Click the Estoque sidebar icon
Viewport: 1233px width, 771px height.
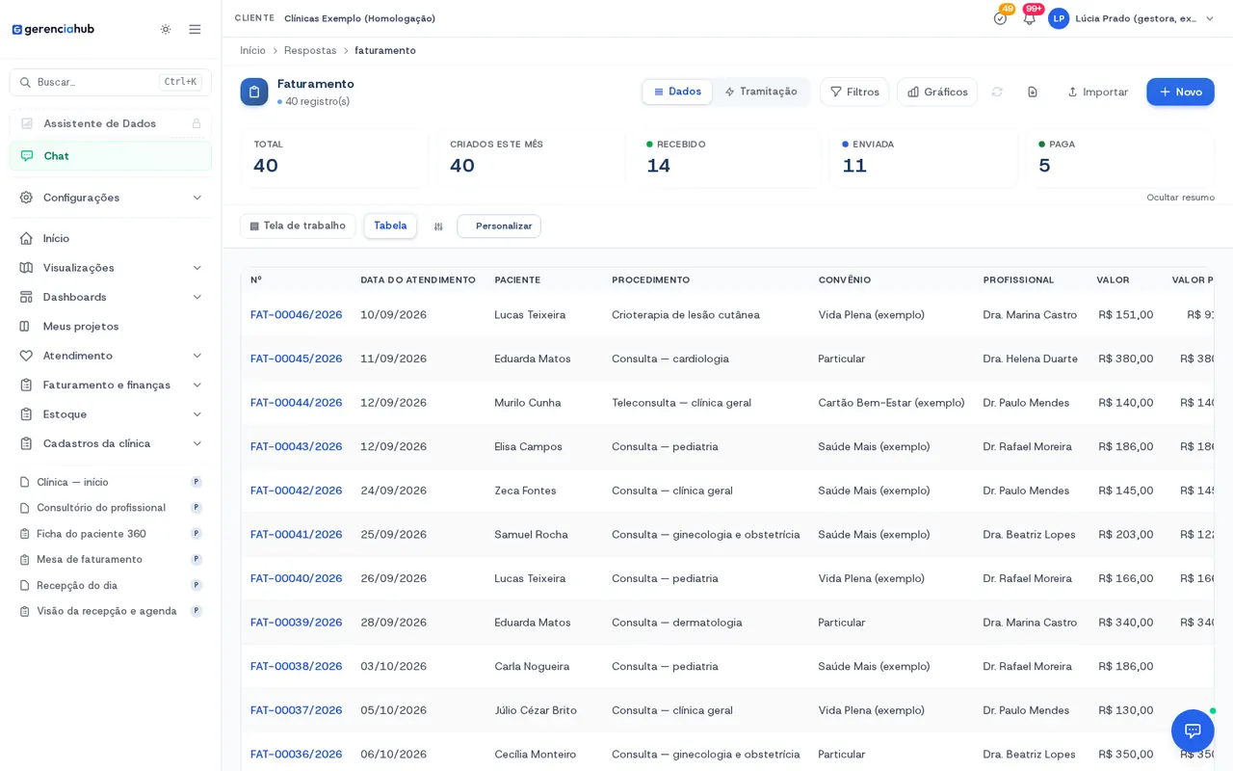click(x=26, y=414)
